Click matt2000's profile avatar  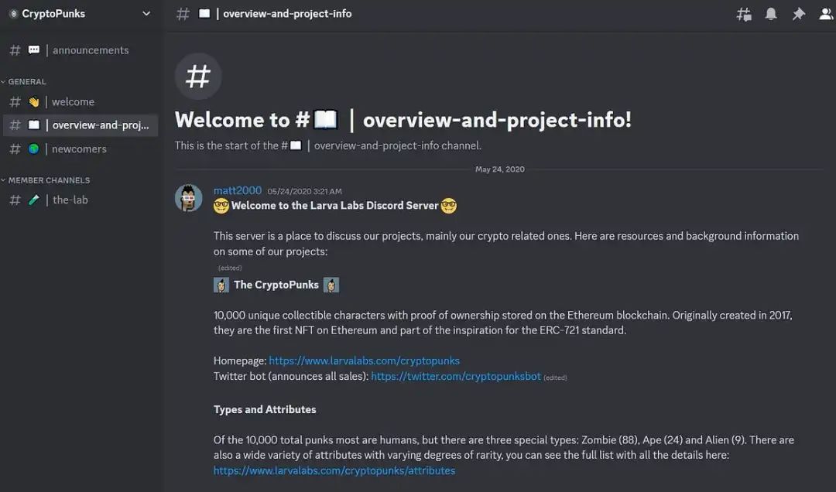click(x=189, y=198)
